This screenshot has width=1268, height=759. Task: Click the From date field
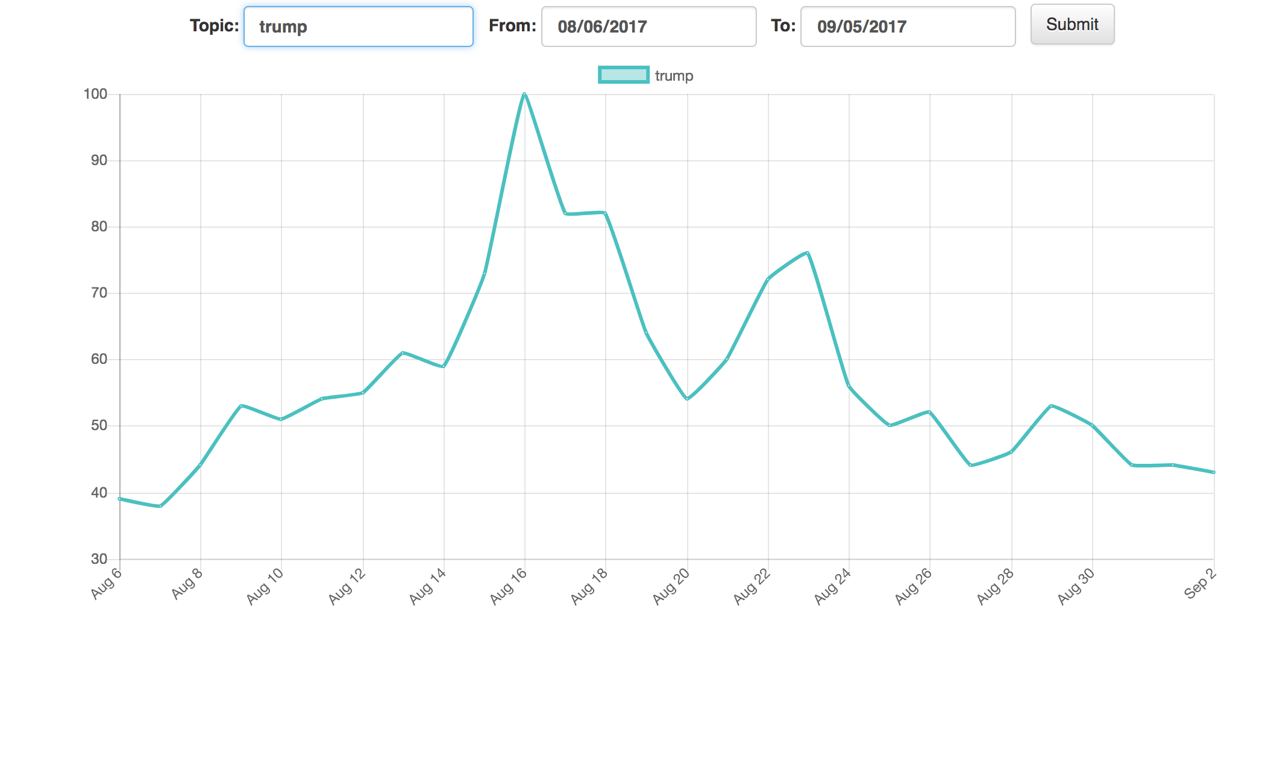pyautogui.click(x=648, y=27)
